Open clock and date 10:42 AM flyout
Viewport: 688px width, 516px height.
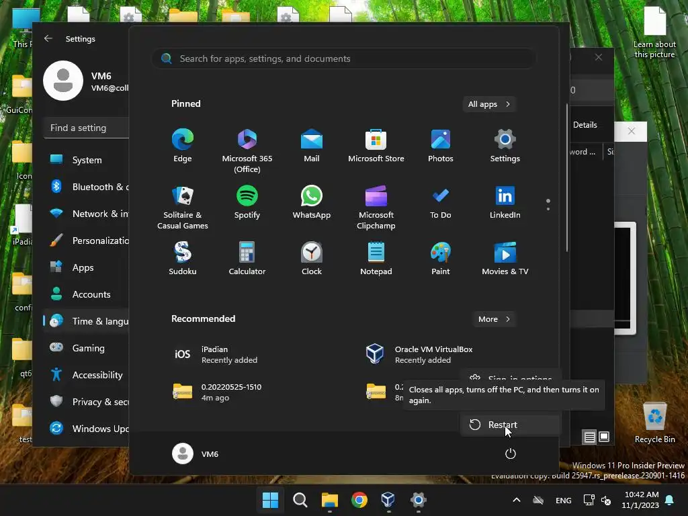(640, 500)
